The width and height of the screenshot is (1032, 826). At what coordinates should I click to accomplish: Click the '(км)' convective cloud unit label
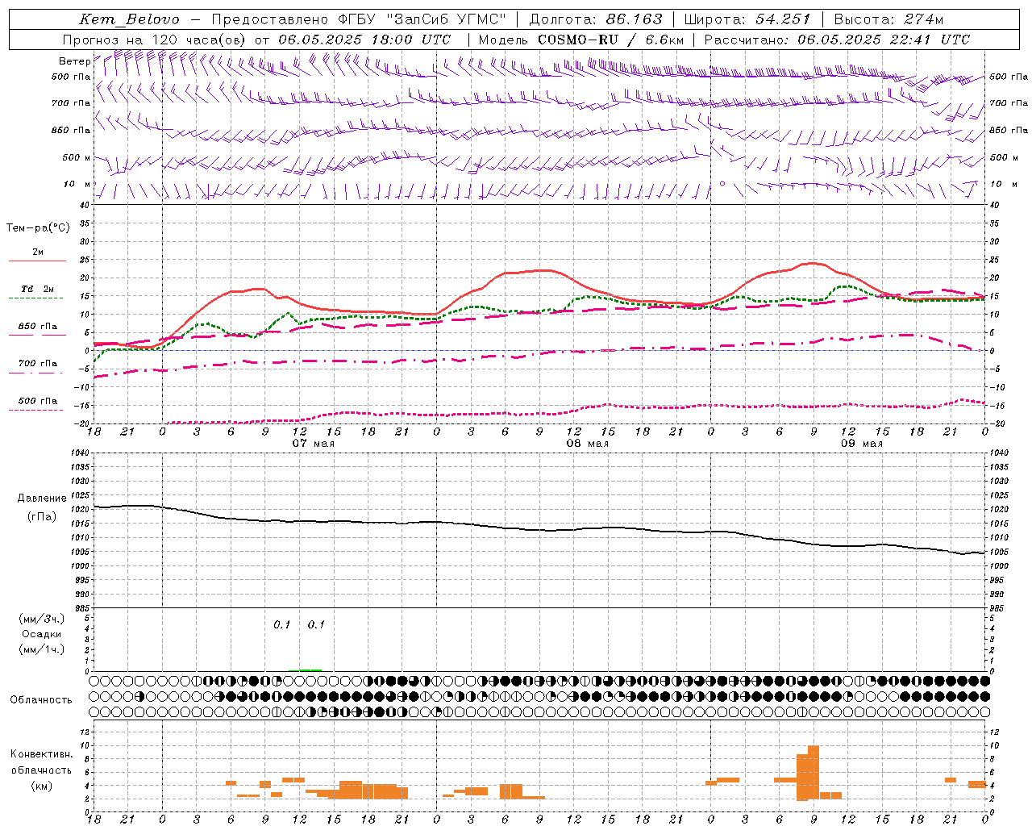click(x=42, y=786)
